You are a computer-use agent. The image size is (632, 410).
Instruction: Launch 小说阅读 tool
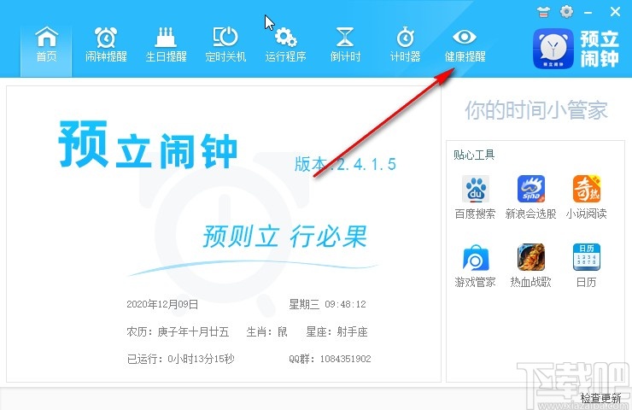pos(587,197)
